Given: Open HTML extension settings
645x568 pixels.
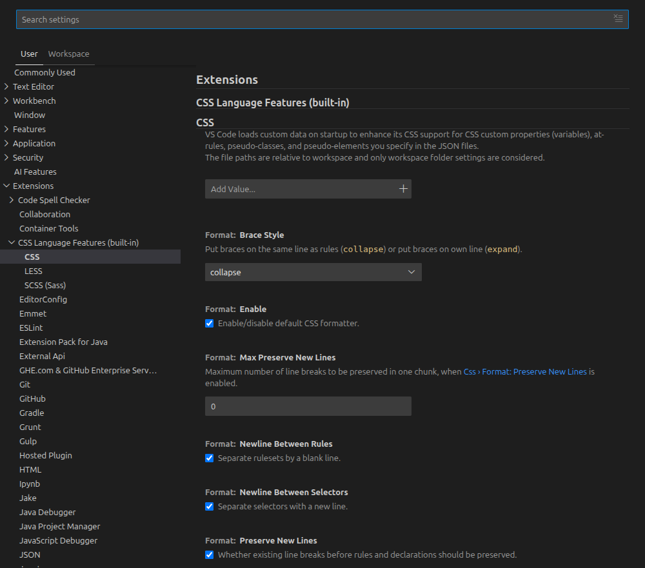Looking at the screenshot, I should (x=30, y=470).
